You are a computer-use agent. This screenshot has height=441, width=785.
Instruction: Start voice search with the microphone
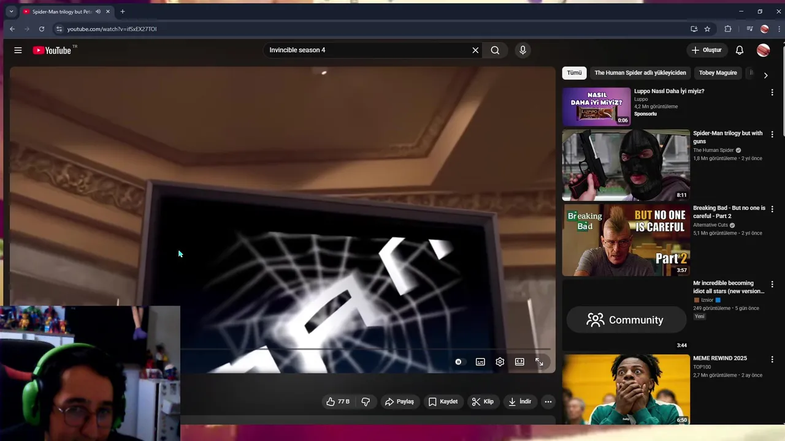click(523, 50)
